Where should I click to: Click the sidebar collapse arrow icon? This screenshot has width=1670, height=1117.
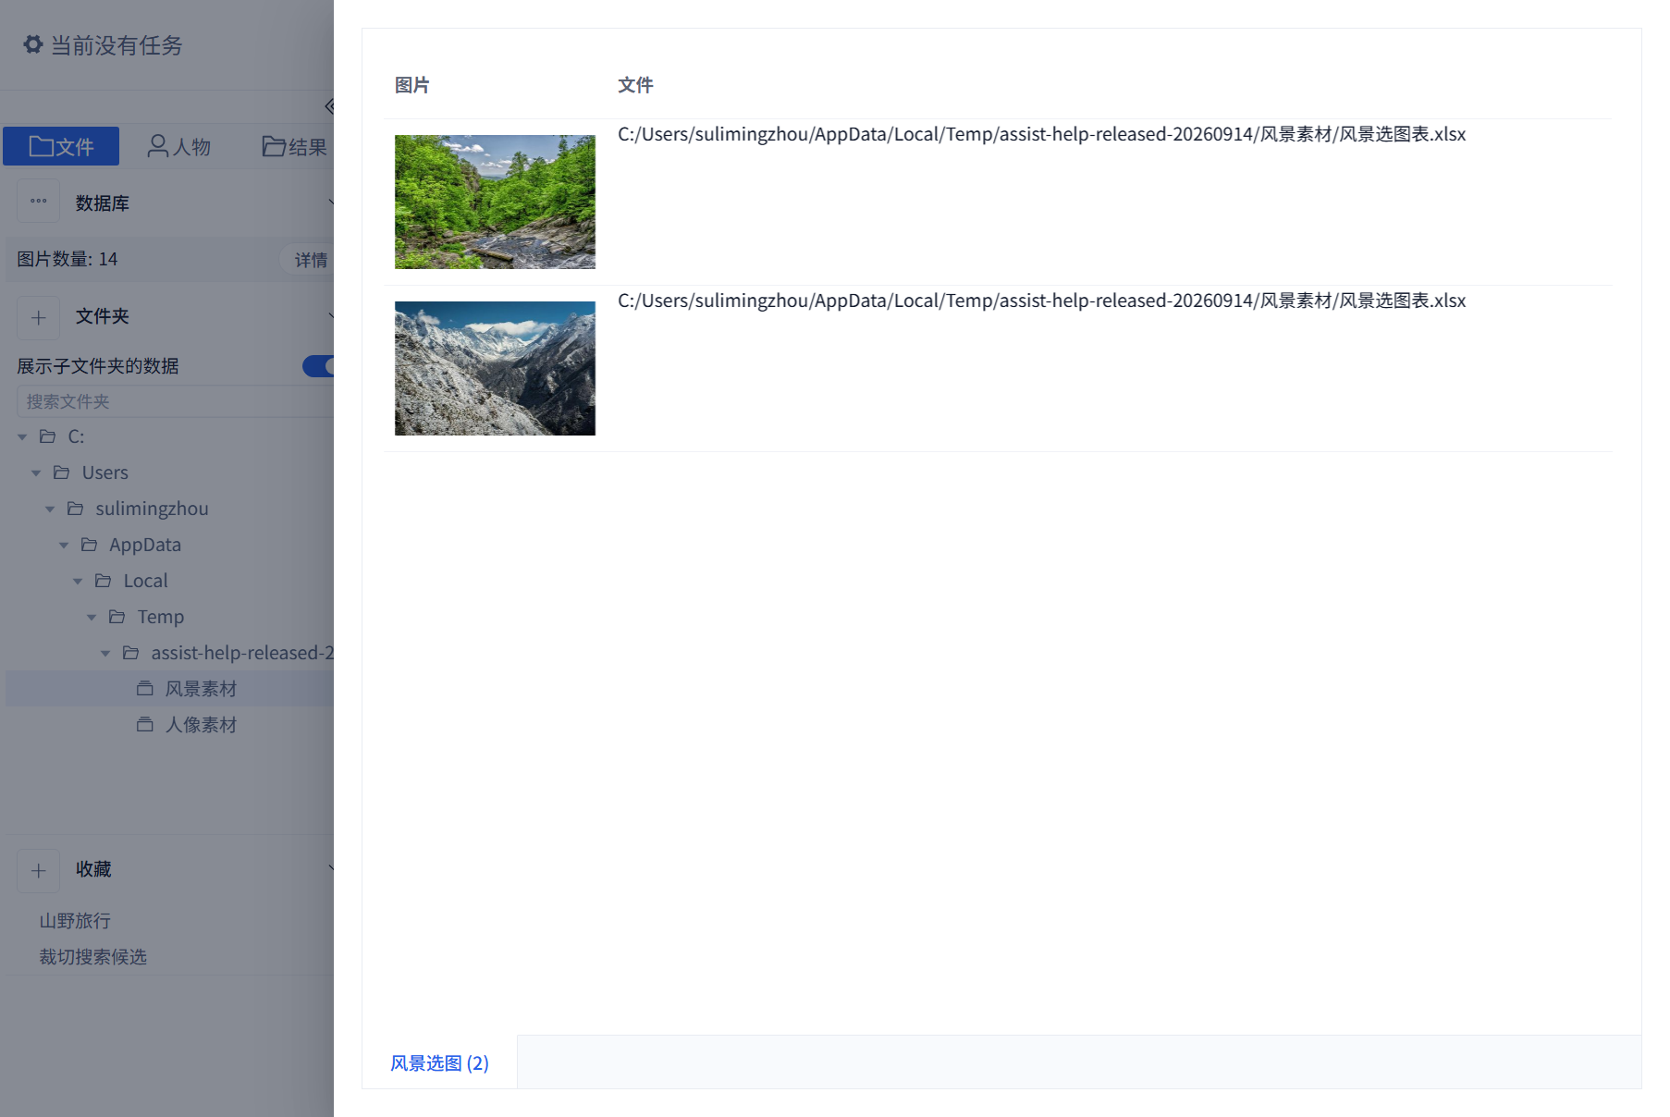pos(329,106)
